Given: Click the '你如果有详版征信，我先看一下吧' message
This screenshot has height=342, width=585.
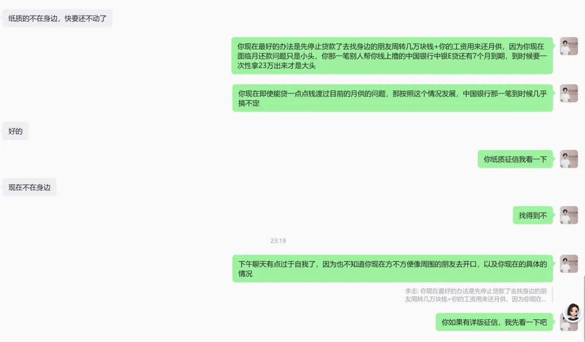Looking at the screenshot, I should tap(494, 322).
